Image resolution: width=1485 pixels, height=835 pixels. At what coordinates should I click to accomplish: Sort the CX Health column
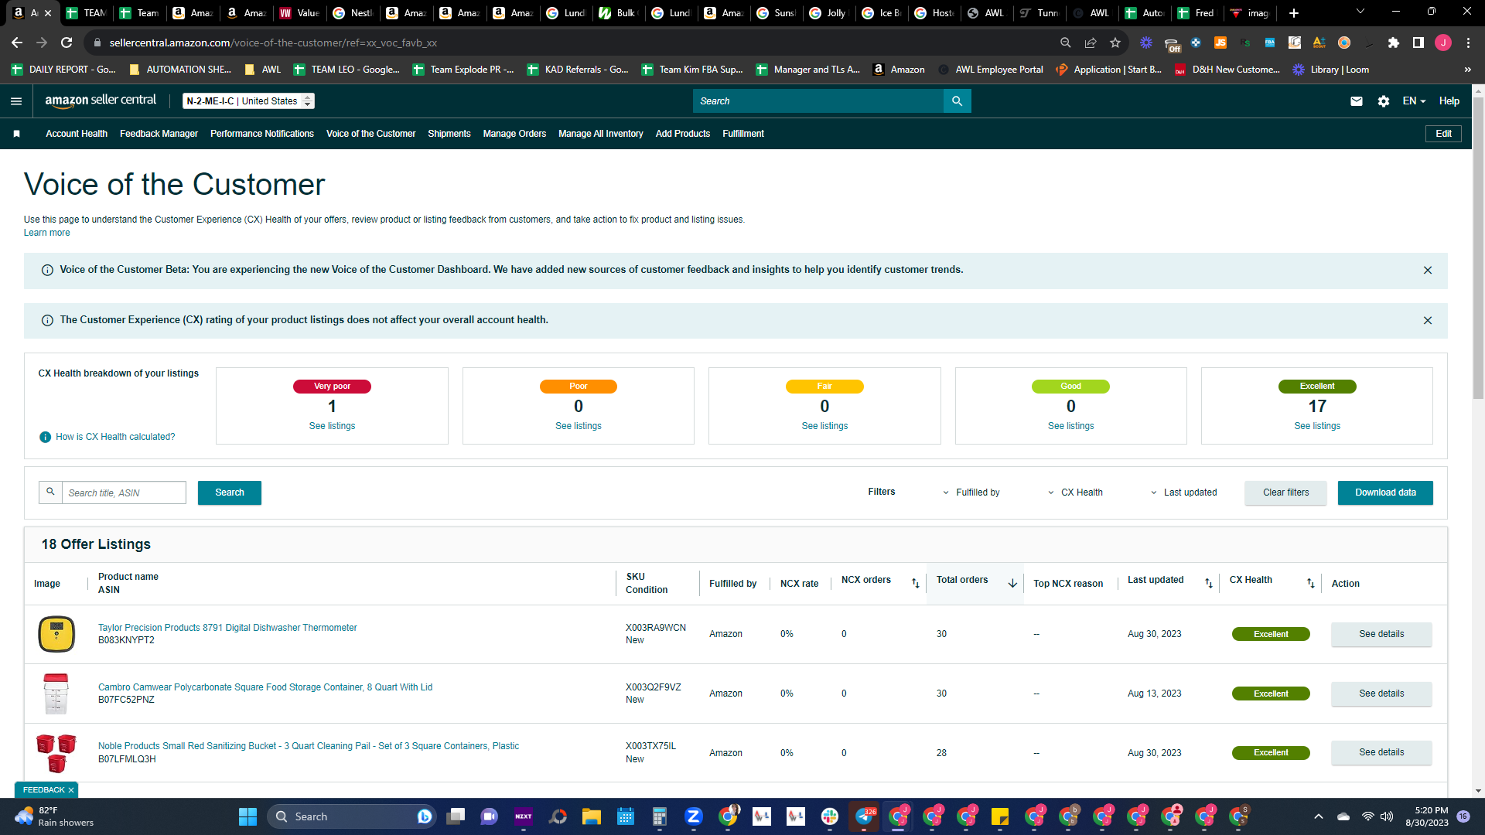click(x=1311, y=583)
